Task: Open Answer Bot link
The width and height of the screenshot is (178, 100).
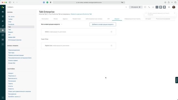Action: pos(12,63)
